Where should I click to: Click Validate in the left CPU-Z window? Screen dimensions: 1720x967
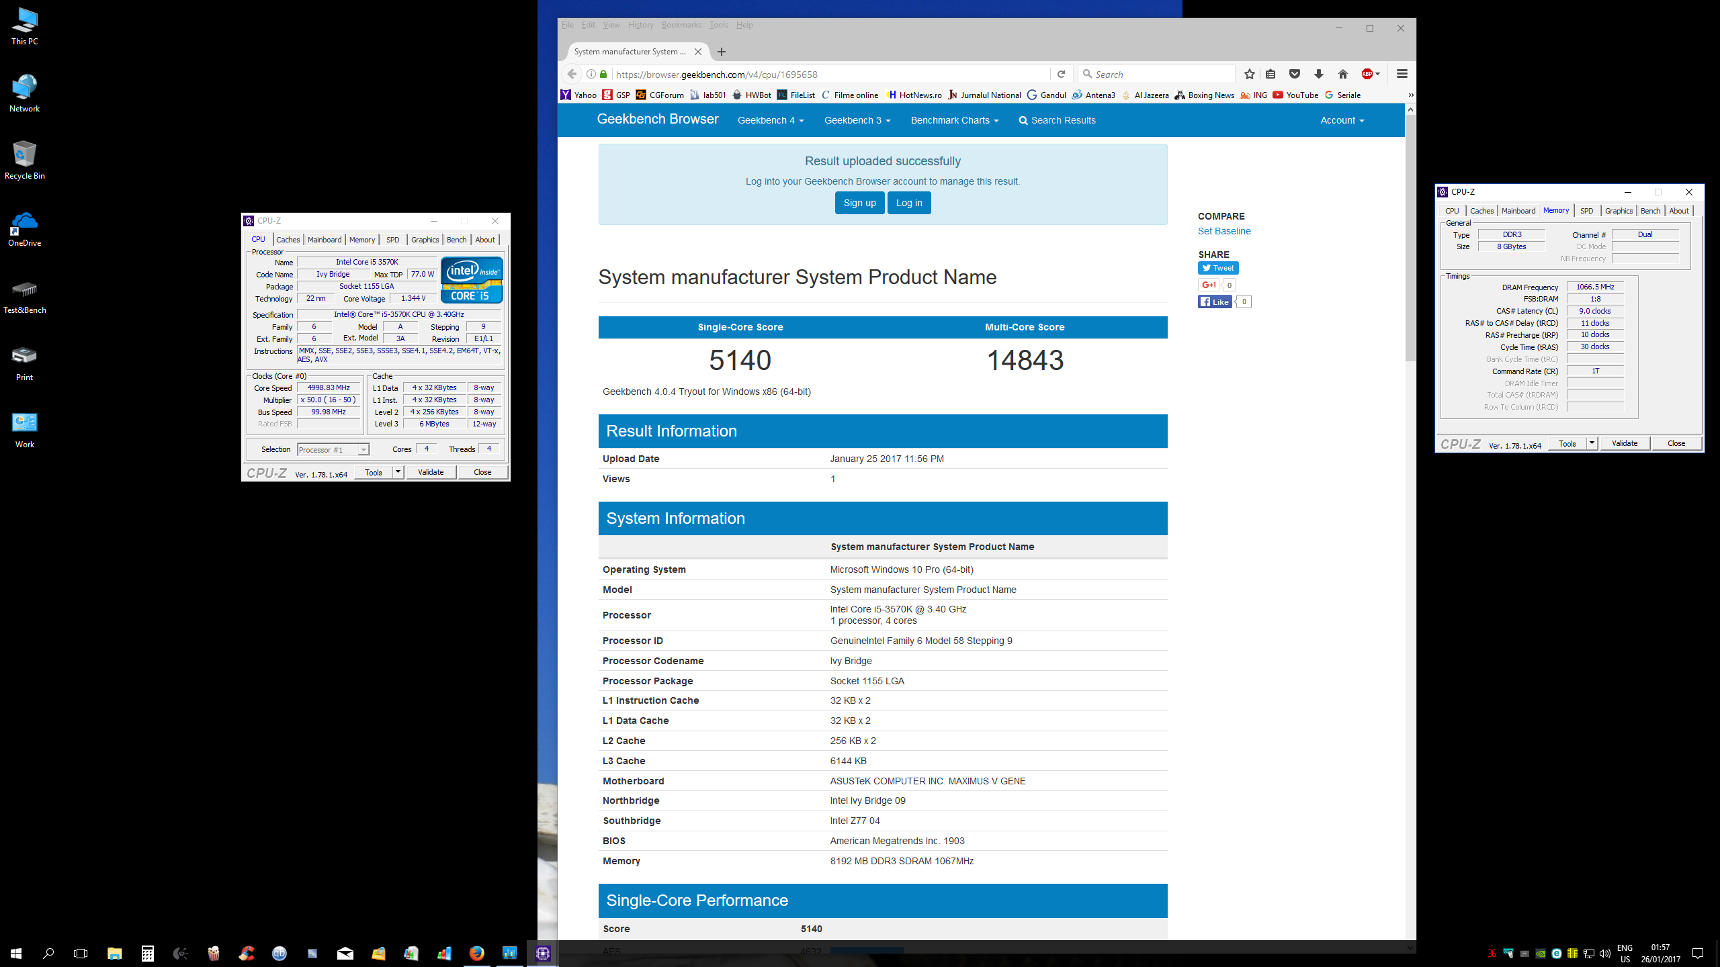coord(431,472)
